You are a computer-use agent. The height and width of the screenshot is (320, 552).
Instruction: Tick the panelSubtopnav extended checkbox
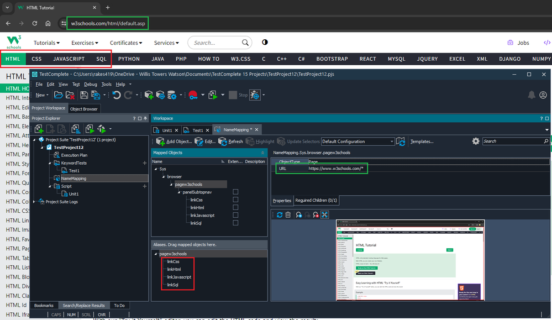pyautogui.click(x=235, y=192)
